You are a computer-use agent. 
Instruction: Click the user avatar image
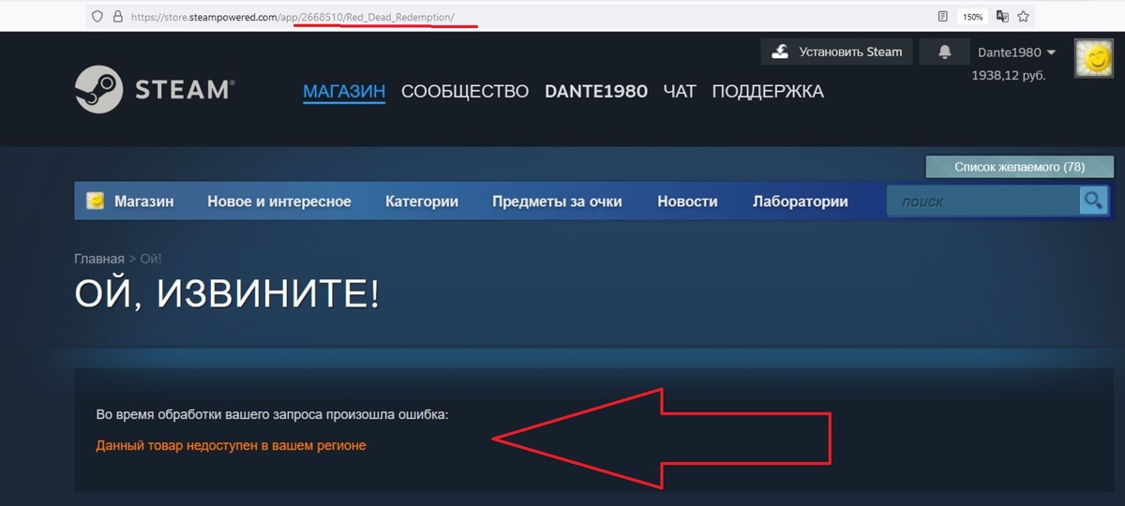click(1093, 59)
